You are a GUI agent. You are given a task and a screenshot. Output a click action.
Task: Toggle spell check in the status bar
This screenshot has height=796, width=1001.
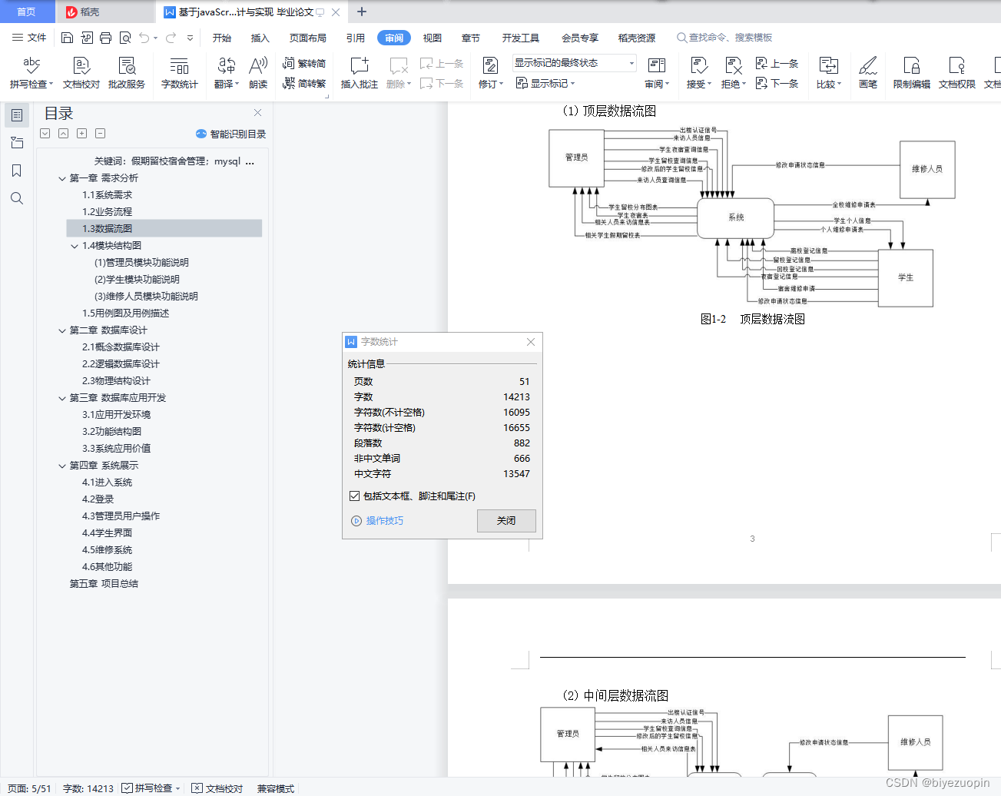pos(151,788)
